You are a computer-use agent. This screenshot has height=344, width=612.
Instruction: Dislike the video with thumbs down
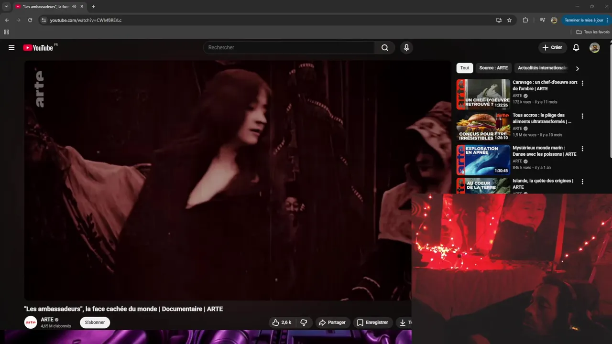[304, 322]
